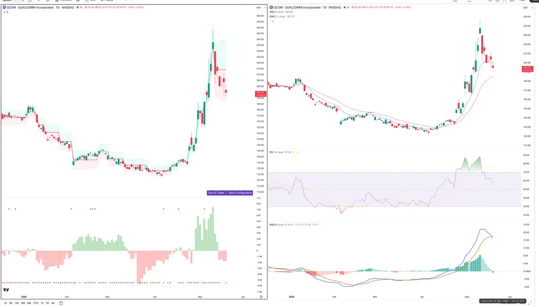Viewport: 539px width, 306px height.
Task: Click the red data-mode badge in right chart legend
Action: pos(348,8)
